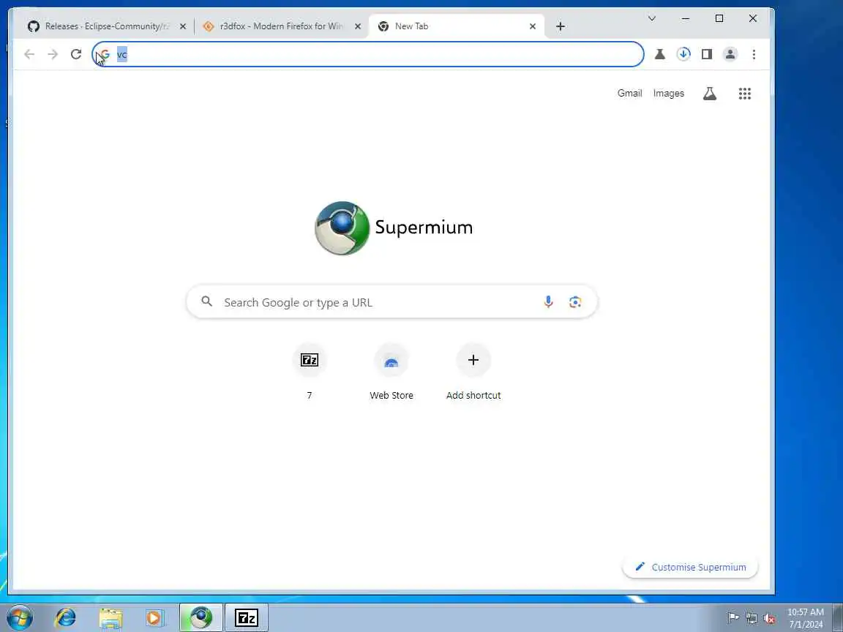
Task: Close the Releases Eclipse-Community tab
Action: 183,26
